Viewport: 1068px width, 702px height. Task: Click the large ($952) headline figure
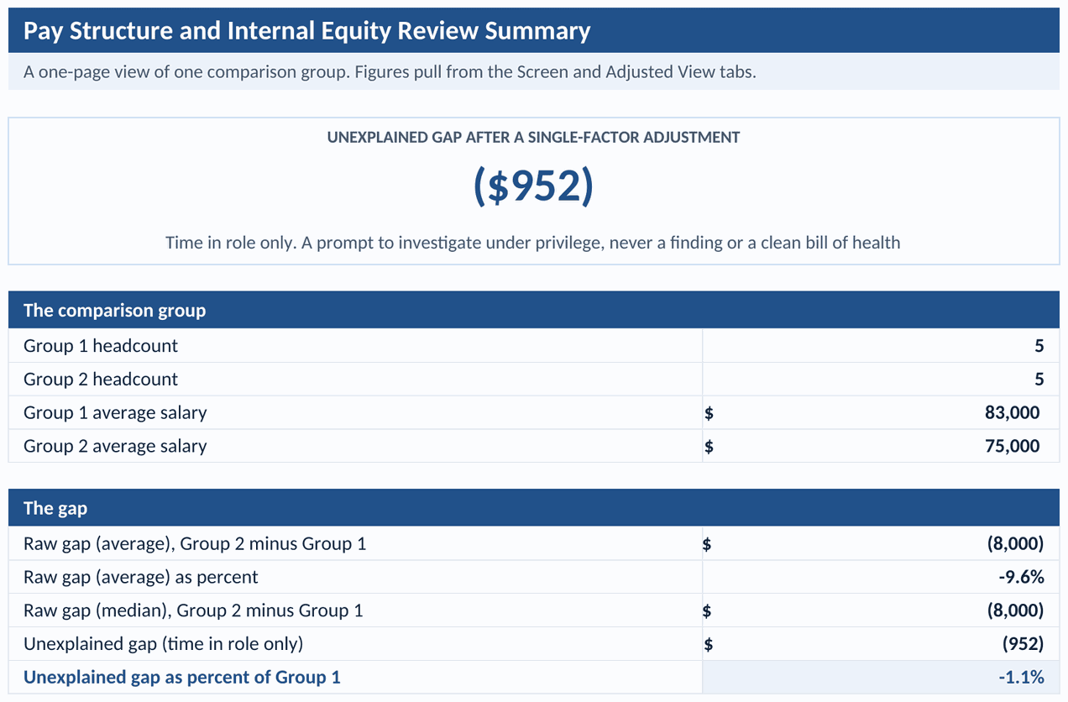point(533,186)
